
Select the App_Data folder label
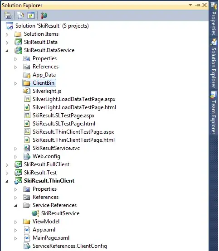(x=44, y=75)
